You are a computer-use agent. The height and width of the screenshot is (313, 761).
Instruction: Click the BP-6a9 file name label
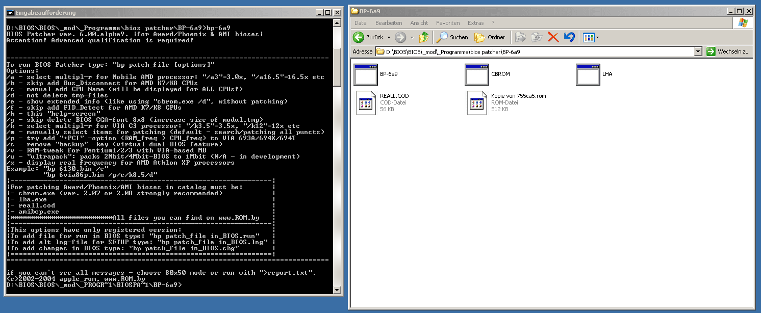[389, 74]
